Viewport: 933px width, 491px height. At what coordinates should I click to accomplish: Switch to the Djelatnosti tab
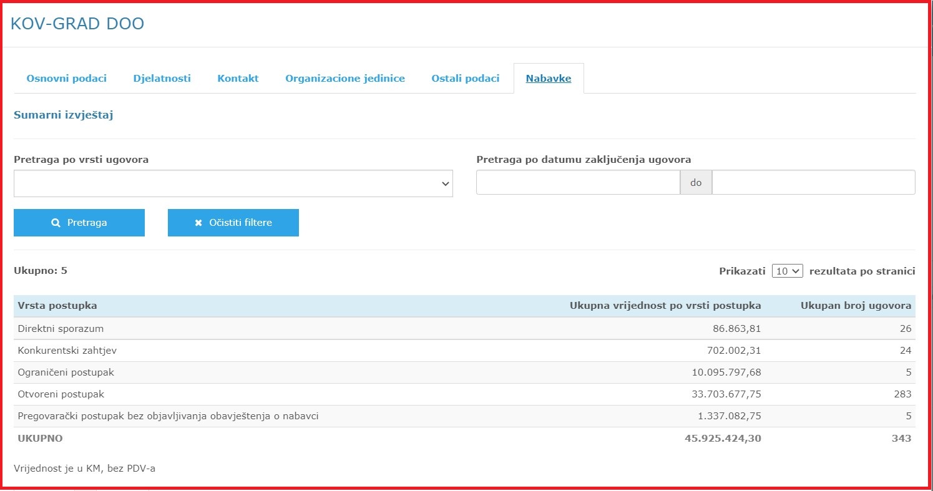162,79
